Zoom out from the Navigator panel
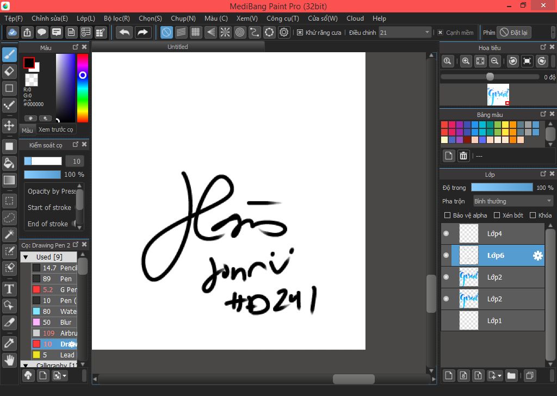Image resolution: width=557 pixels, height=396 pixels. [494, 61]
